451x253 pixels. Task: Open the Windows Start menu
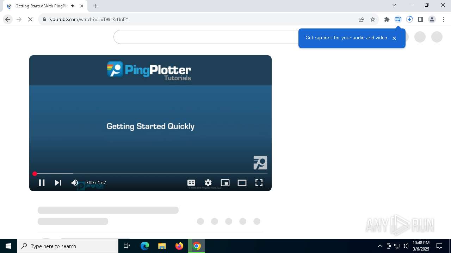[8, 246]
